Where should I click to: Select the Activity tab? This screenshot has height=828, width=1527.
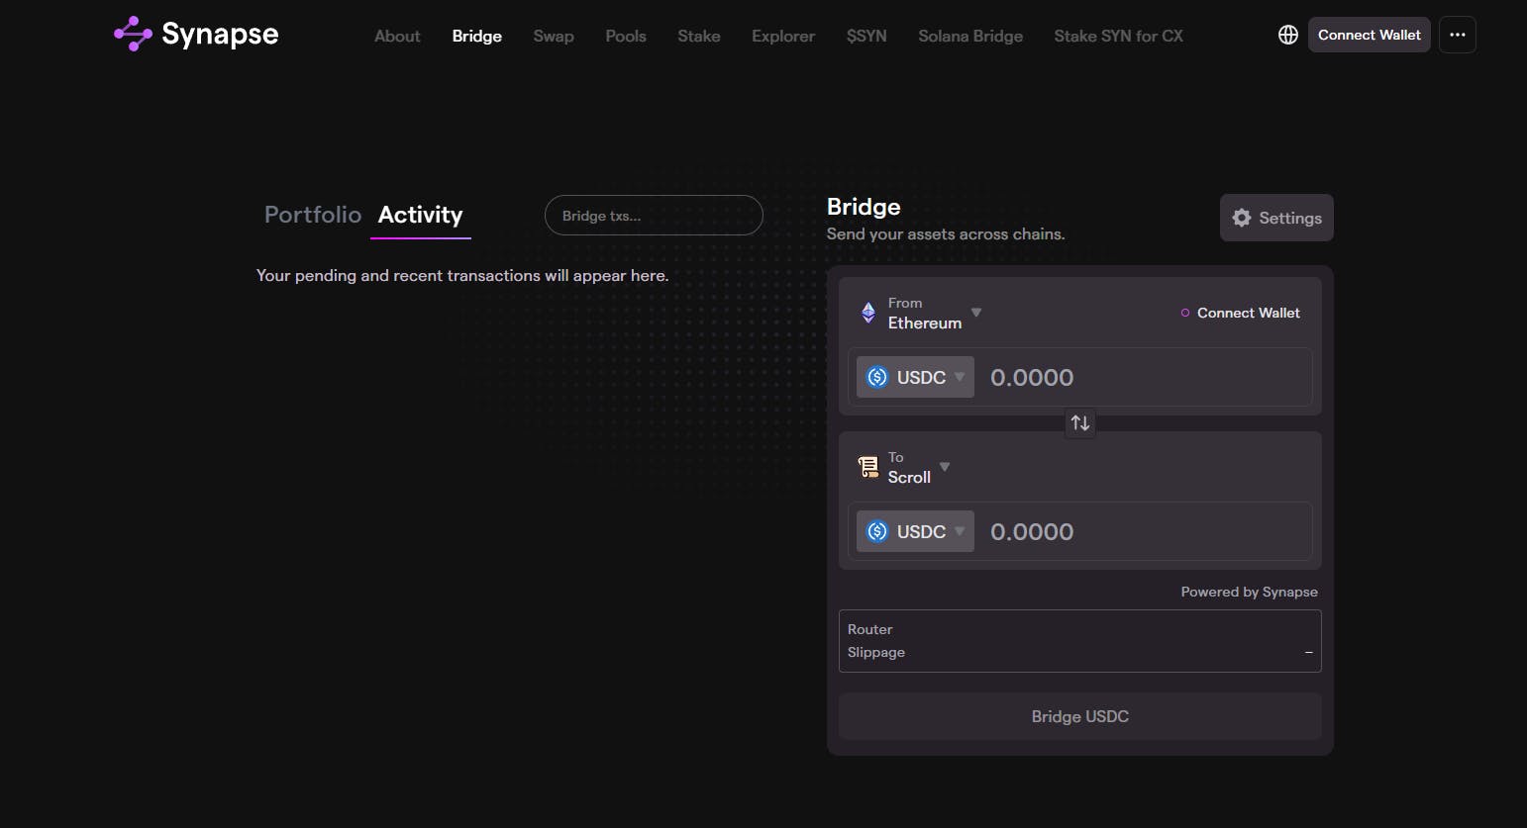pos(419,215)
